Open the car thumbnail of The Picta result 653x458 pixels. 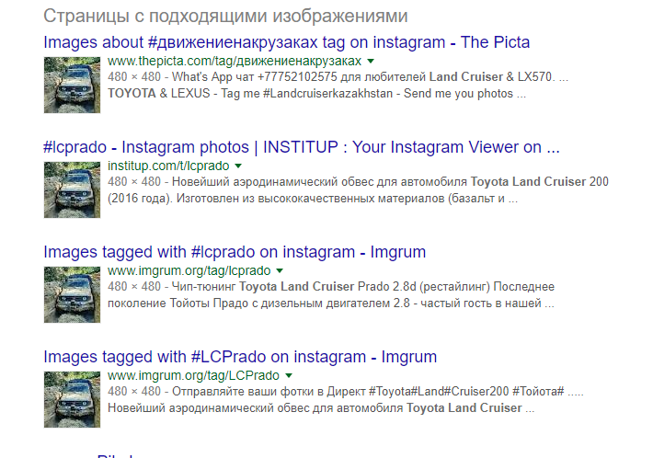72,85
